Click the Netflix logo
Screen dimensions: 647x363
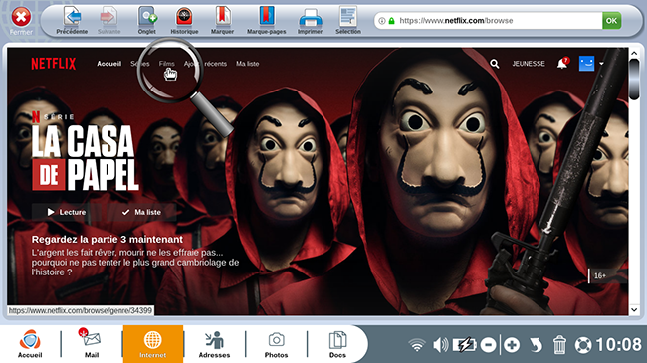click(53, 64)
